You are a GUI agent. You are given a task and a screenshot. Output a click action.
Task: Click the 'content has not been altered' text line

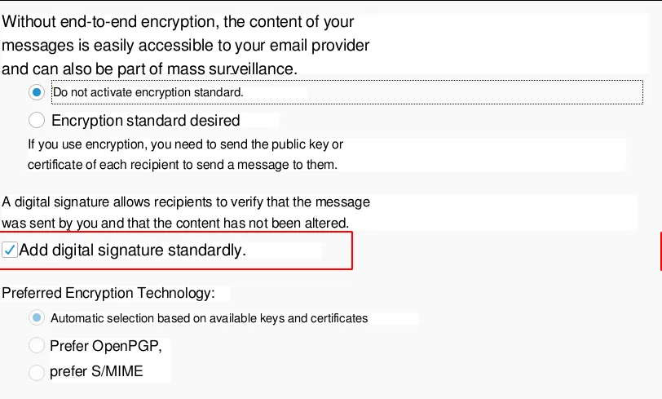[174, 222]
